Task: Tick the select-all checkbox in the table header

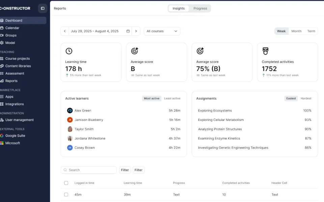Action: 66,183
